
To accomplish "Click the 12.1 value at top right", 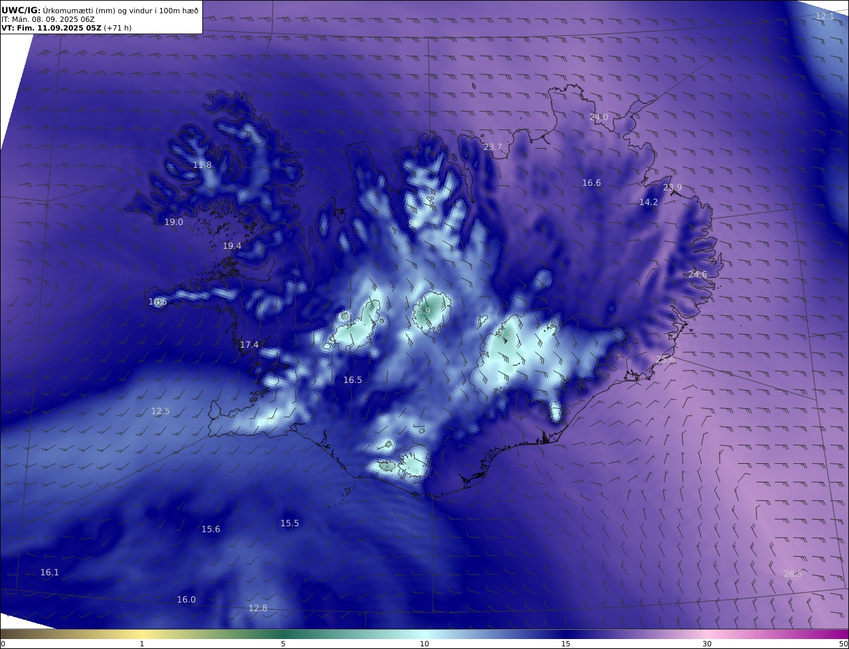I will [x=825, y=17].
